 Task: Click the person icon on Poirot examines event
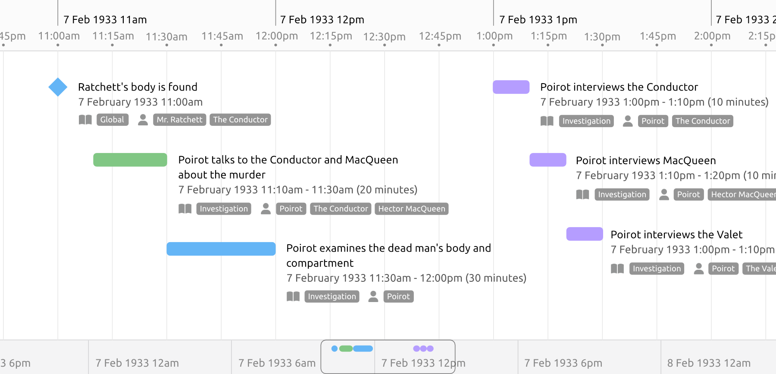click(x=373, y=296)
